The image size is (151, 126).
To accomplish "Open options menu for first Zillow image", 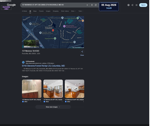I will coord(41,102).
